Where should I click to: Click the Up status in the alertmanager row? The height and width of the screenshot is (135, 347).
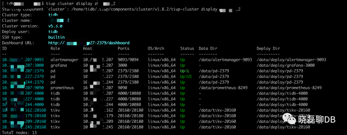pos(182,60)
